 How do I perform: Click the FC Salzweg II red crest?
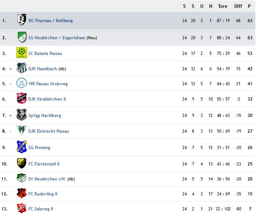coord(22,208)
